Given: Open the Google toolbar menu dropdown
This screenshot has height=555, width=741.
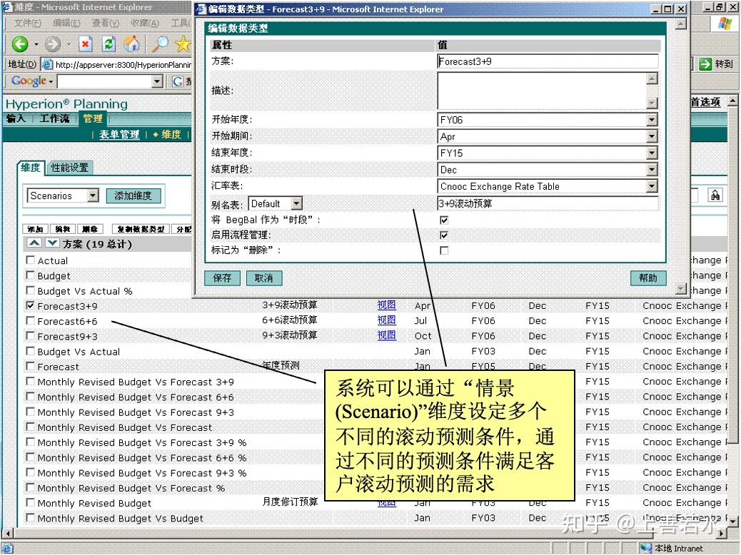Looking at the screenshot, I should 51,82.
